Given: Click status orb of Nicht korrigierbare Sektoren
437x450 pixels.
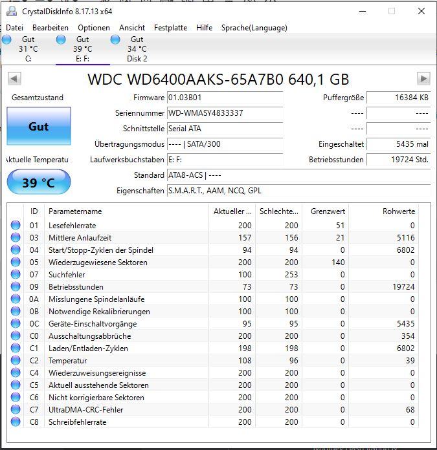Looking at the screenshot, I should pyautogui.click(x=16, y=398).
